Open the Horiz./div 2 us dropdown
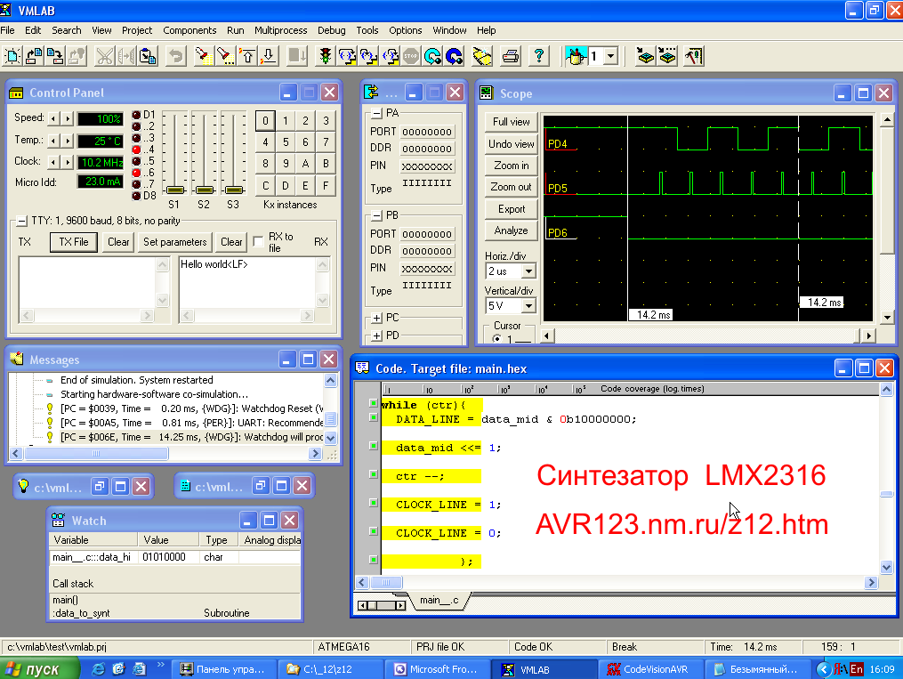 [528, 271]
